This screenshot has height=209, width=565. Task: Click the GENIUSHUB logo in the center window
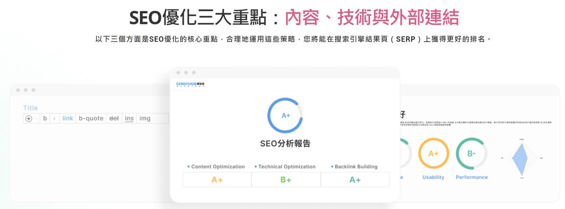pyautogui.click(x=190, y=84)
